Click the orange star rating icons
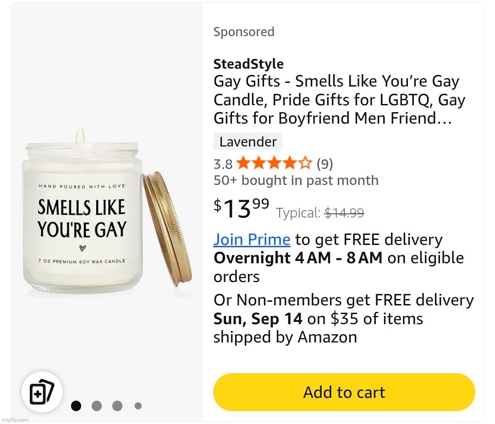Screen dimensions: 495x424 [x=274, y=163]
